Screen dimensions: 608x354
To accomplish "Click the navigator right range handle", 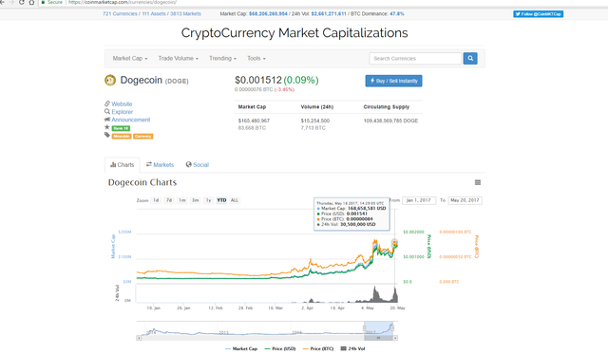I will pyautogui.click(x=392, y=328).
